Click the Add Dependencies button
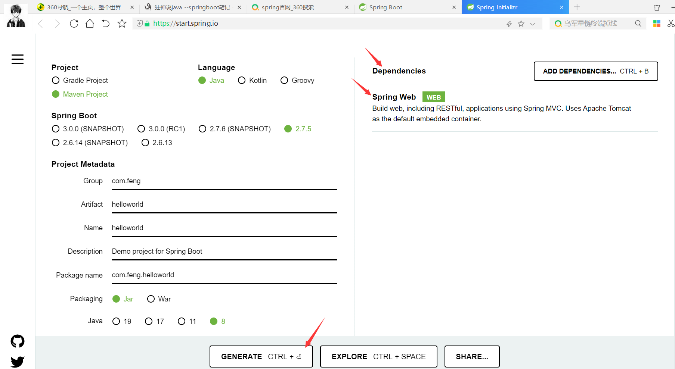675x369 pixels. (x=596, y=71)
